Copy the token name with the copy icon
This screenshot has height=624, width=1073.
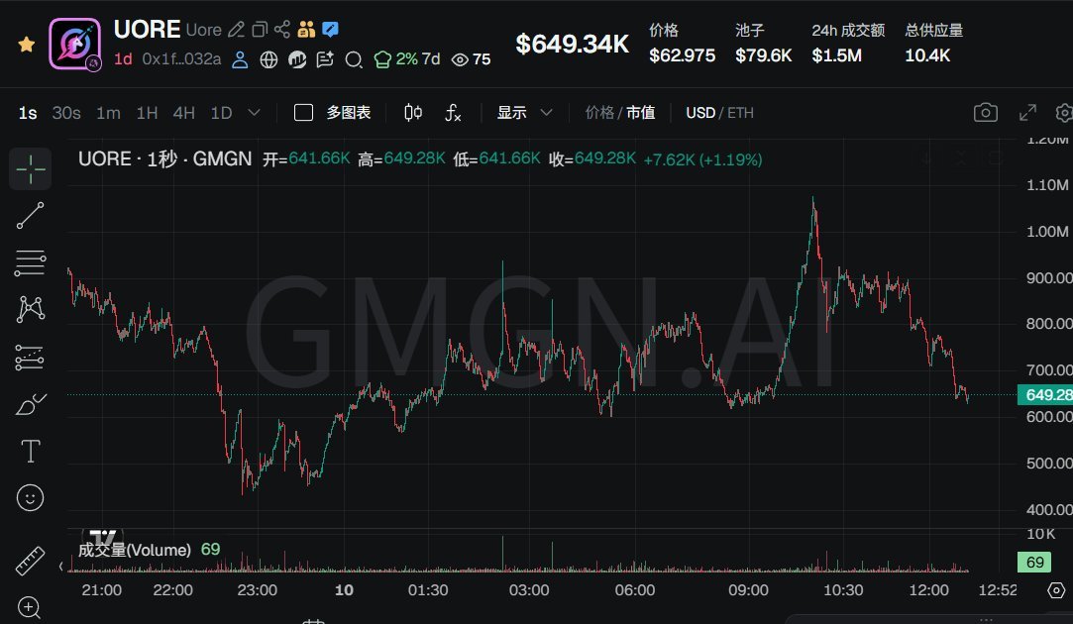coord(260,30)
